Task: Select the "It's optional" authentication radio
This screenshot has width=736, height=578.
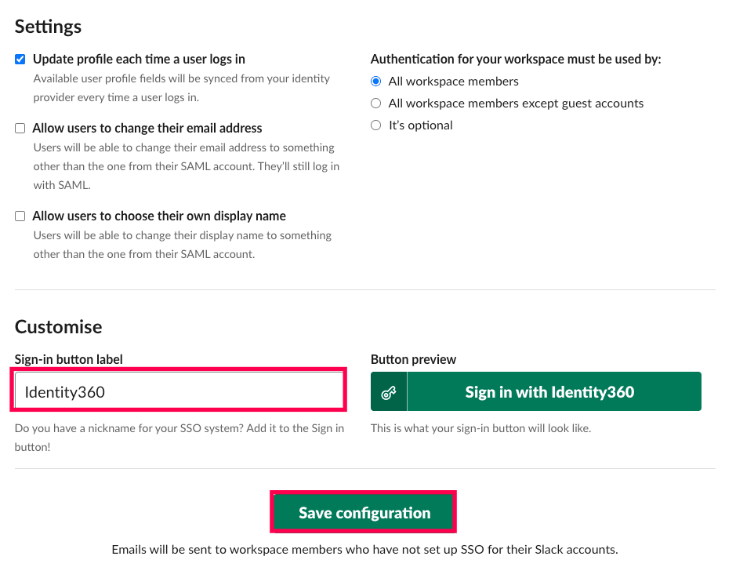Action: click(376, 125)
